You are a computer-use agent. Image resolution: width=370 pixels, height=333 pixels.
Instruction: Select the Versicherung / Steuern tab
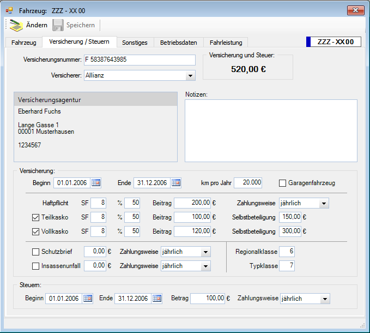tap(80, 42)
